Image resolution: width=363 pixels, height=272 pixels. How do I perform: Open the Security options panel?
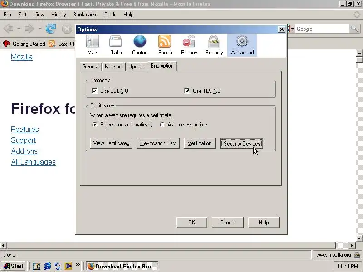[214, 45]
